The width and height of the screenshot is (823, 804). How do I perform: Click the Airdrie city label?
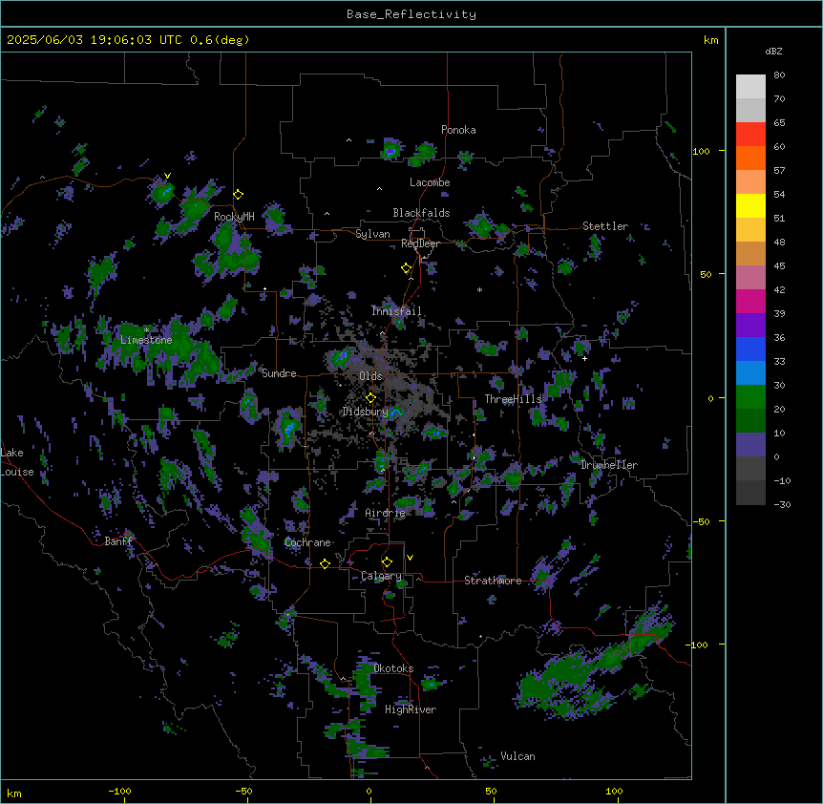pyautogui.click(x=385, y=513)
